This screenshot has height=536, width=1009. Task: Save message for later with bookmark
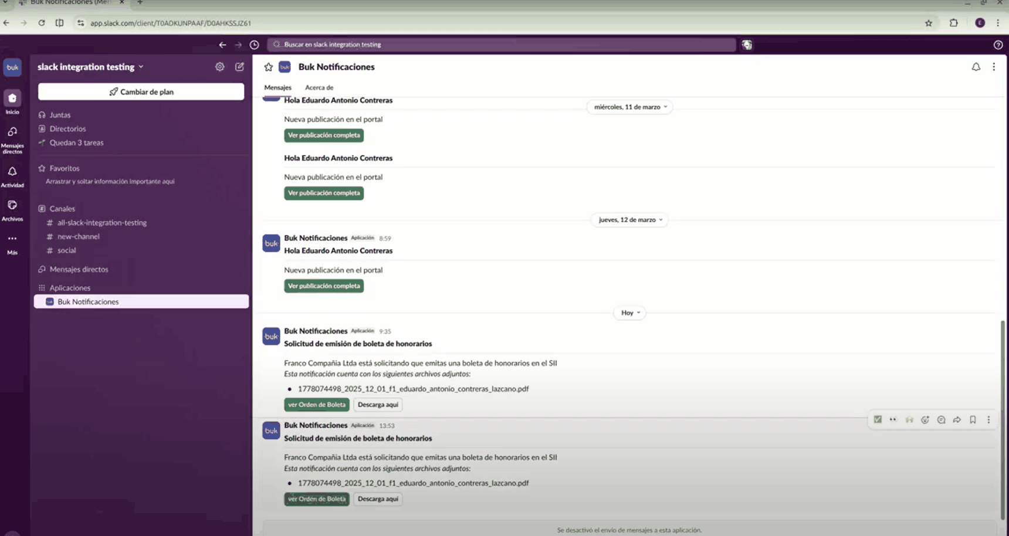[x=973, y=419]
